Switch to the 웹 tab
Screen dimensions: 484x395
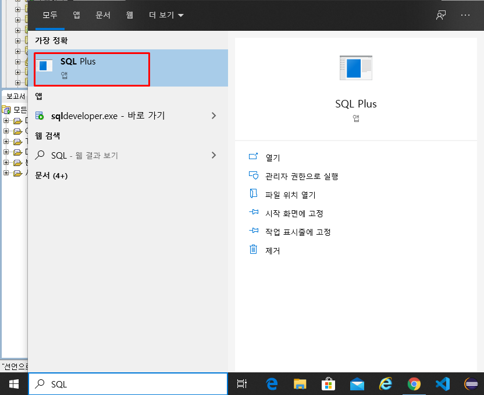130,15
